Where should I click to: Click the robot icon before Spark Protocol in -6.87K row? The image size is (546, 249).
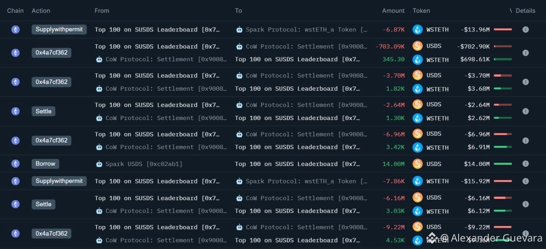coord(239,29)
